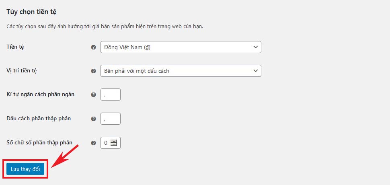This screenshot has width=390, height=185.
Task: Increase decimal digits with the stepper up arrow
Action: [114, 141]
